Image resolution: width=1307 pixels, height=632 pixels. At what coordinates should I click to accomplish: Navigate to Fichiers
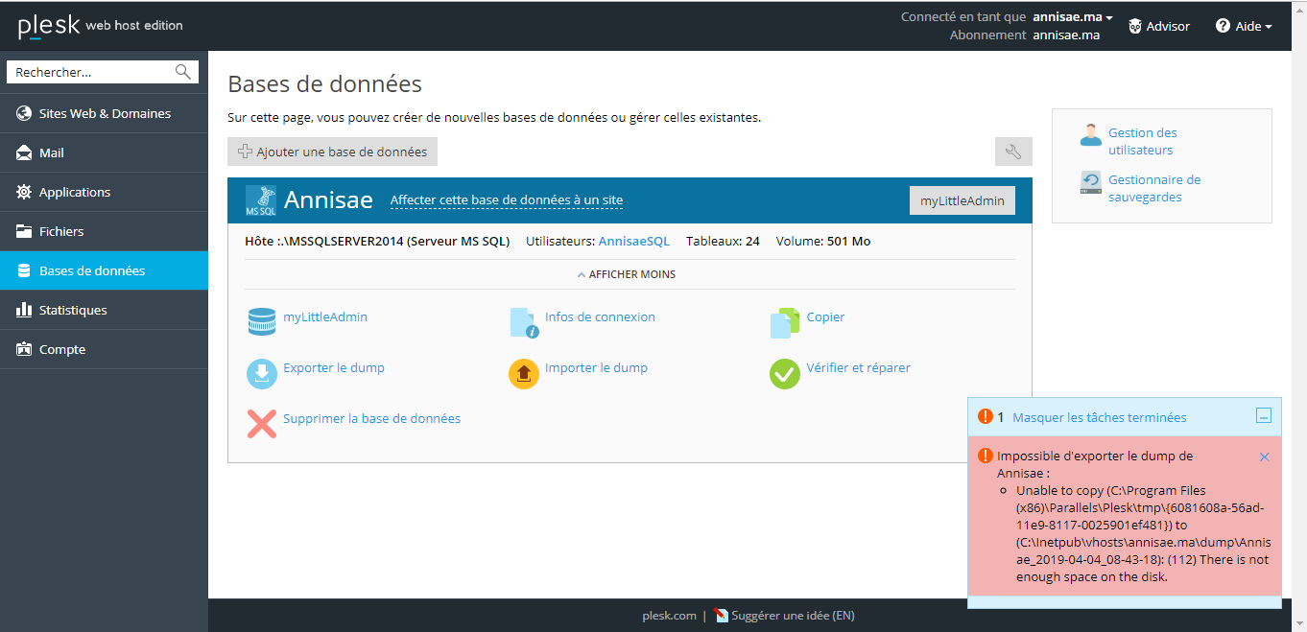click(x=104, y=231)
